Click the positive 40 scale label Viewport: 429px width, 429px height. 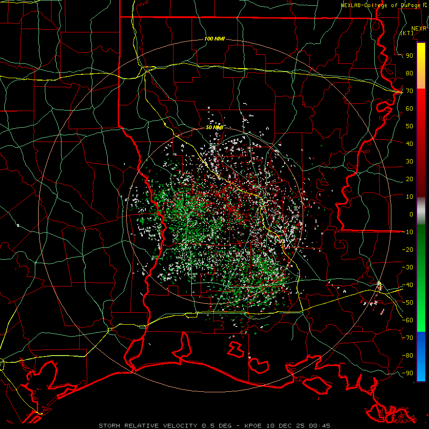pyautogui.click(x=409, y=143)
